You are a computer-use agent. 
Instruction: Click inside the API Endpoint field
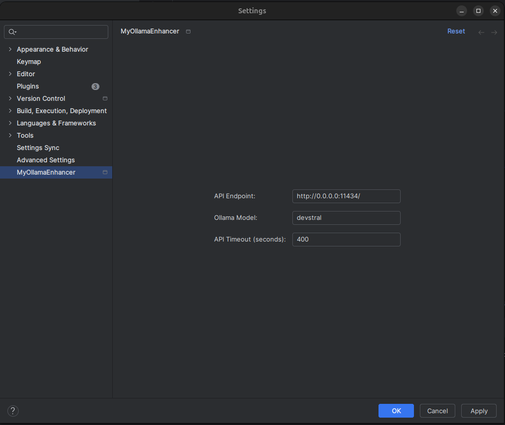[x=346, y=196]
